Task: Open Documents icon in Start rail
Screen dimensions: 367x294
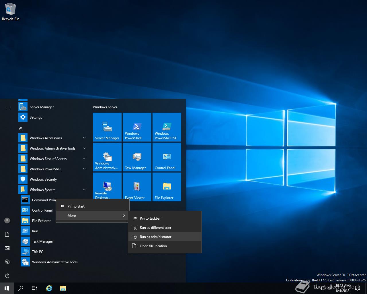Action: [x=7, y=234]
